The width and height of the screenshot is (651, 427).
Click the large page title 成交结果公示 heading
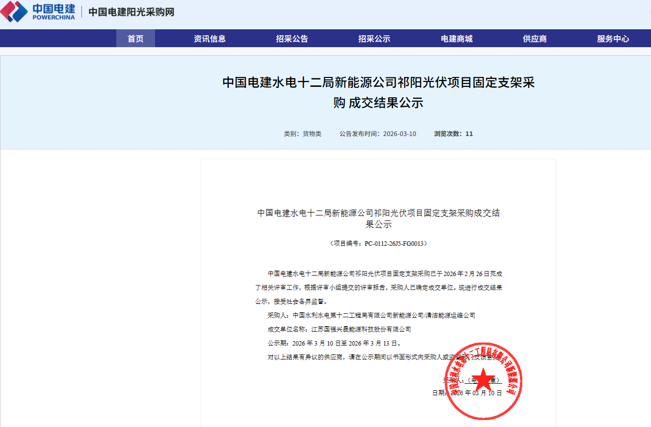378,92
